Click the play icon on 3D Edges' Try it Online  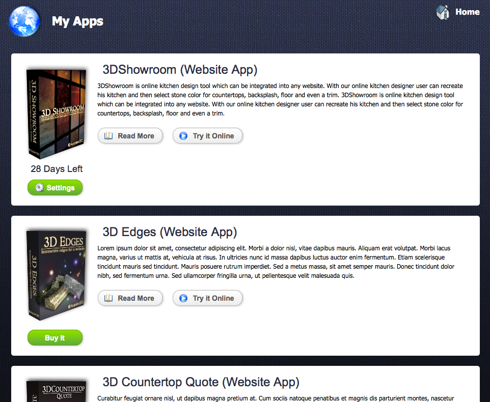183,298
